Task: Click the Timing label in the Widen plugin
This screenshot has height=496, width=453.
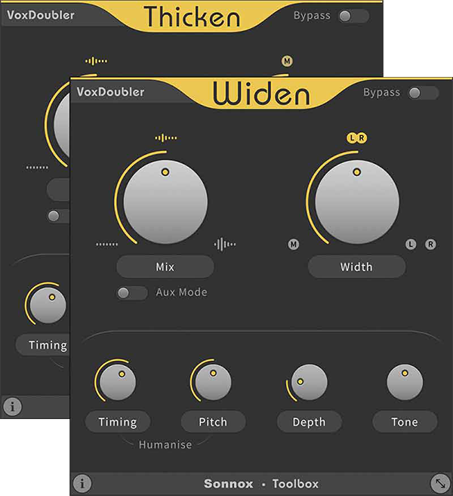Action: click(118, 422)
